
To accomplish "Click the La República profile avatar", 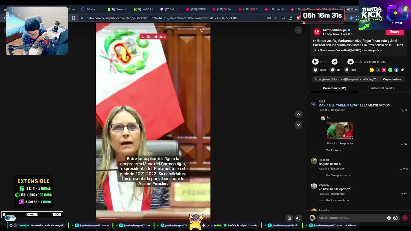I will pos(317,31).
